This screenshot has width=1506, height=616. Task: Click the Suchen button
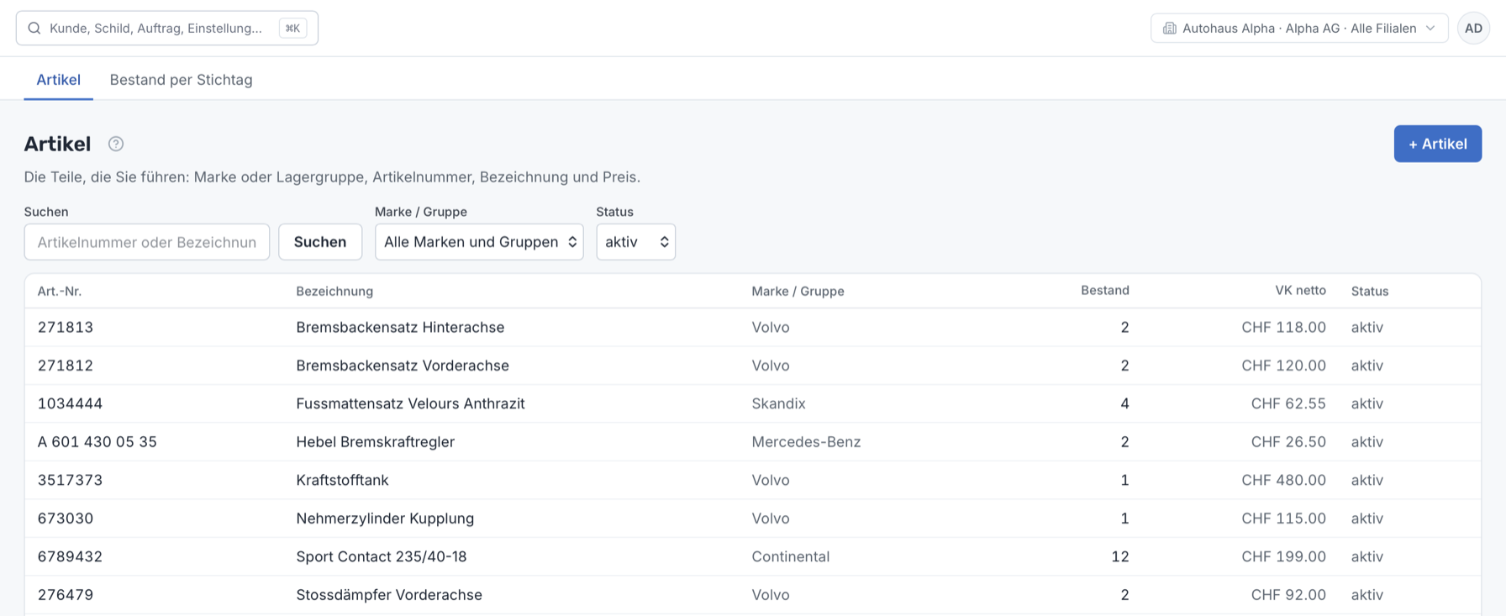click(x=320, y=242)
